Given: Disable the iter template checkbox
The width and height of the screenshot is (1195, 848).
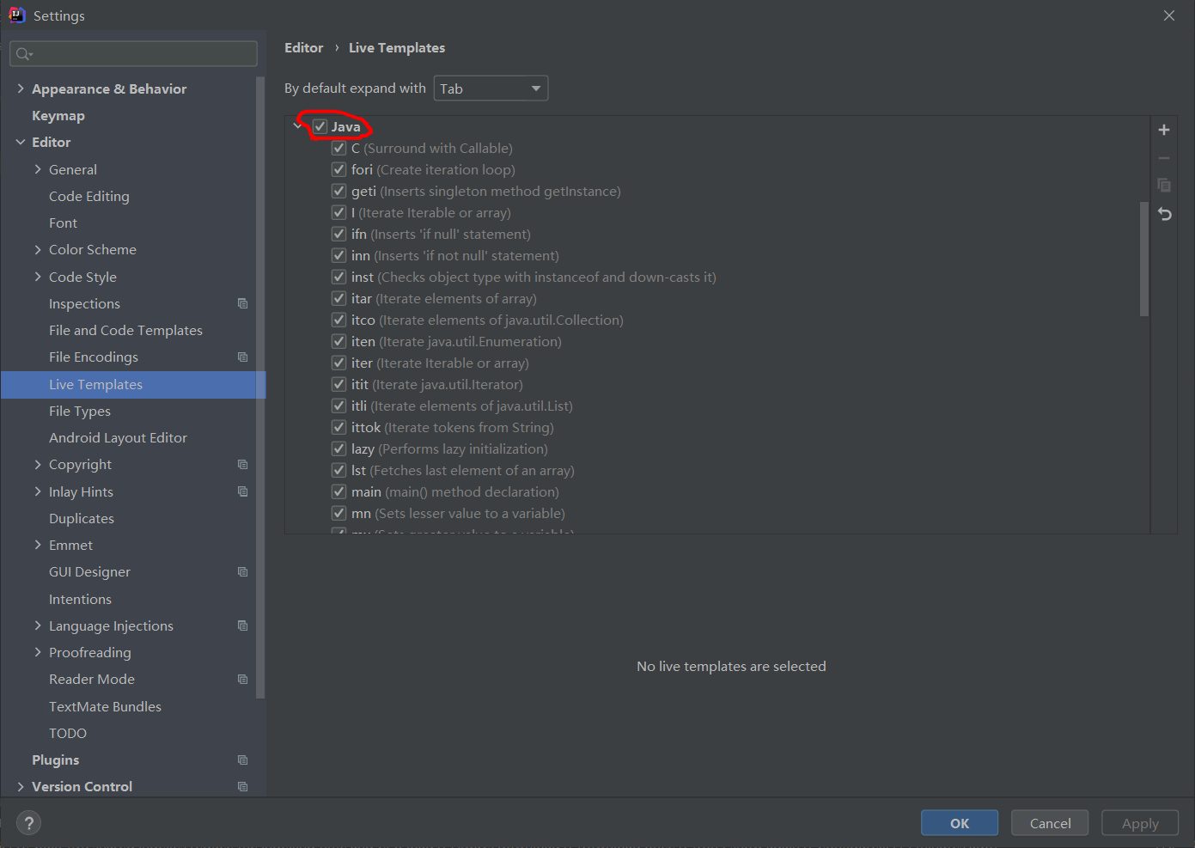Looking at the screenshot, I should (x=339, y=363).
